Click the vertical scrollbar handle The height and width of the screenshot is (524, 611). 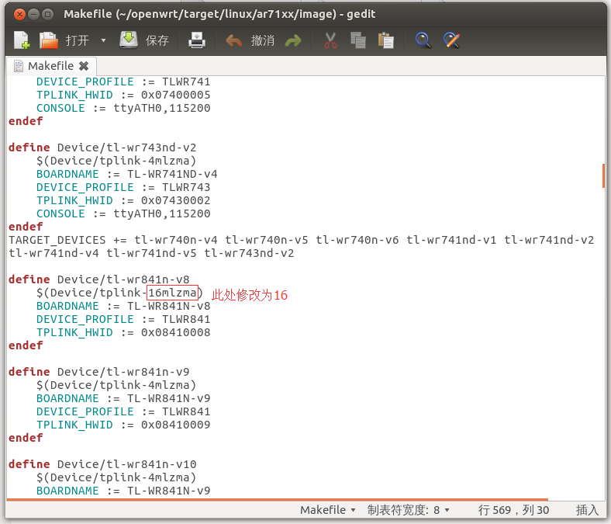click(603, 175)
